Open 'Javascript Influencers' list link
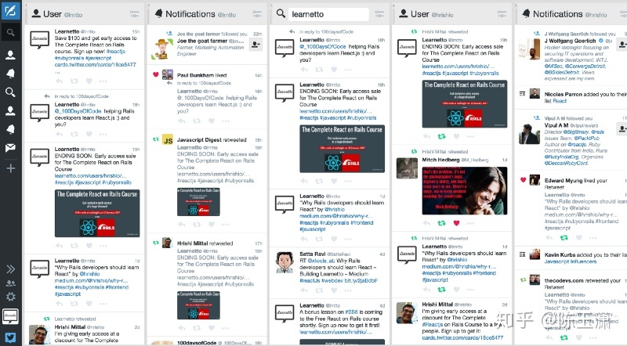Viewport: 627px width, 346px height. [x=571, y=261]
